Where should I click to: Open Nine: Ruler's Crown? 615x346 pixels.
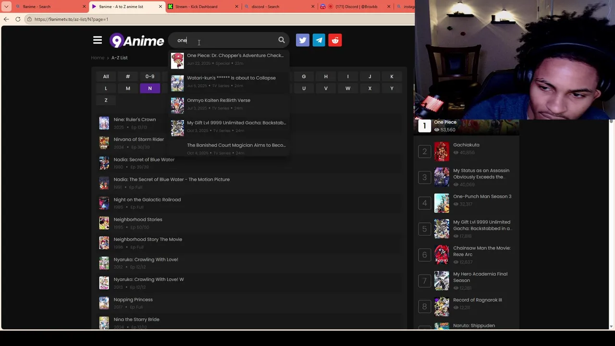click(x=135, y=120)
